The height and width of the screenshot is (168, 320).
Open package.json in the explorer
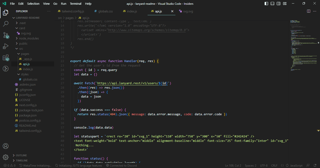[x=28, y=115]
